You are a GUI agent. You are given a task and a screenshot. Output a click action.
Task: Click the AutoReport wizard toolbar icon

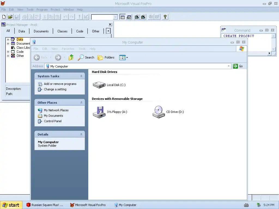(157, 17)
